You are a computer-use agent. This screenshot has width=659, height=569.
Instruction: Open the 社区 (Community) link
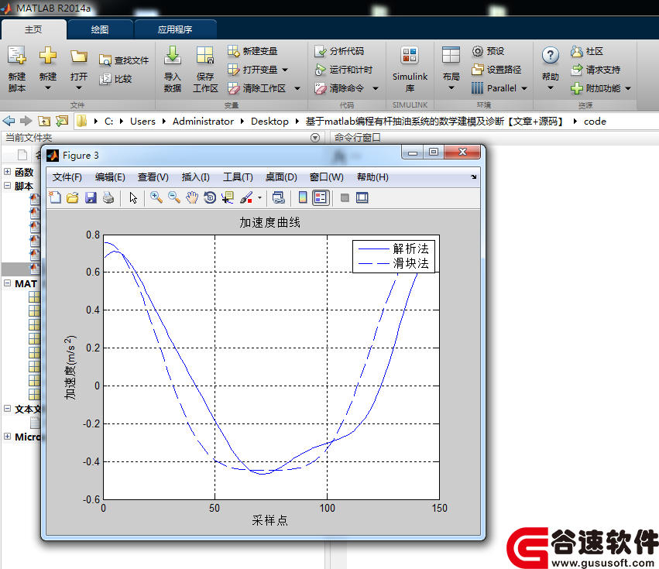pyautogui.click(x=587, y=51)
